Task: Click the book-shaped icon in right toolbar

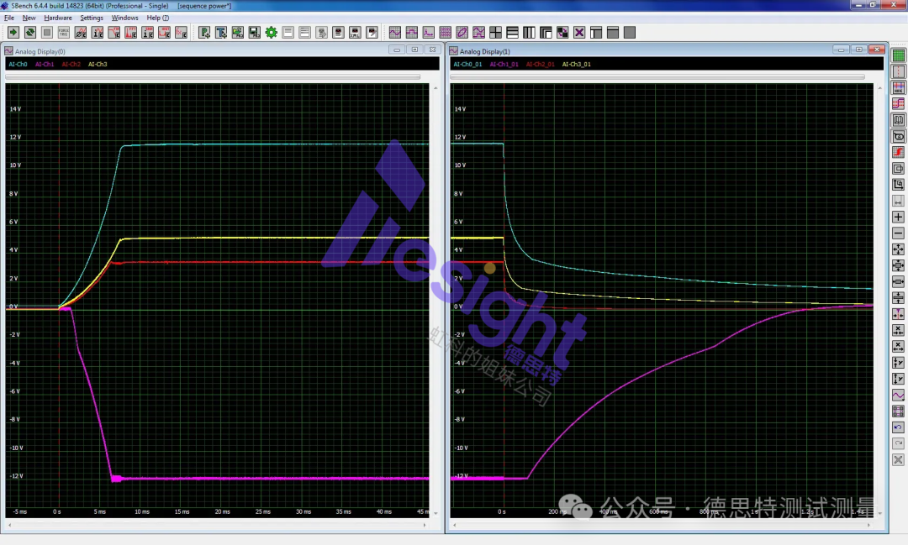Action: [898, 120]
